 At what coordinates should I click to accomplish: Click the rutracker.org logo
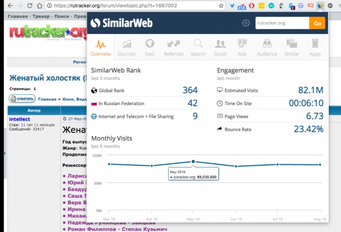pos(48,32)
